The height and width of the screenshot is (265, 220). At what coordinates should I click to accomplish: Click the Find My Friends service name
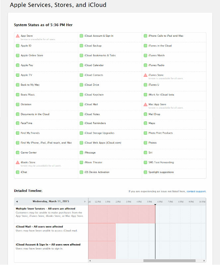[x=30, y=133]
